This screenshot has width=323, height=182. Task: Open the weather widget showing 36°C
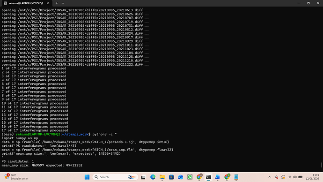click(x=16, y=177)
